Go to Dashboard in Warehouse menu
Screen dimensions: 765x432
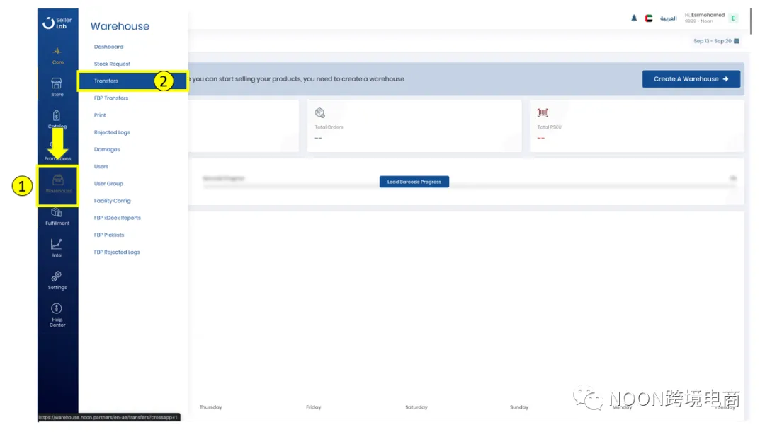108,47
